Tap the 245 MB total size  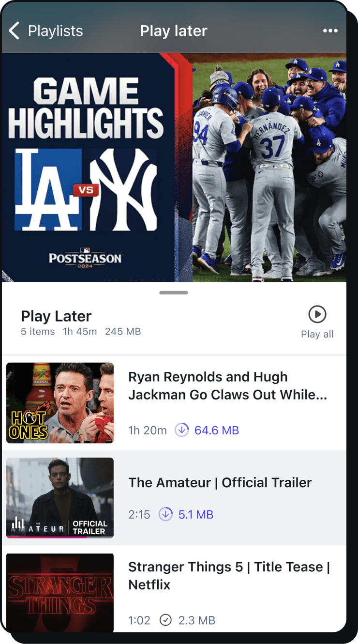(x=123, y=332)
